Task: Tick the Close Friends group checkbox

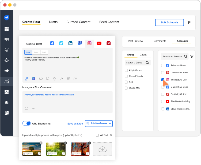Action: (x=126, y=76)
